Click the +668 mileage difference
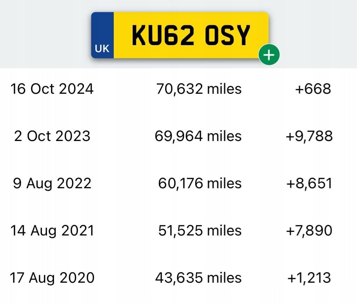357x303 pixels. pos(313,89)
